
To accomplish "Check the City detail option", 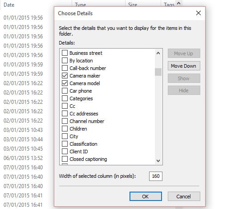I will point(65,136).
